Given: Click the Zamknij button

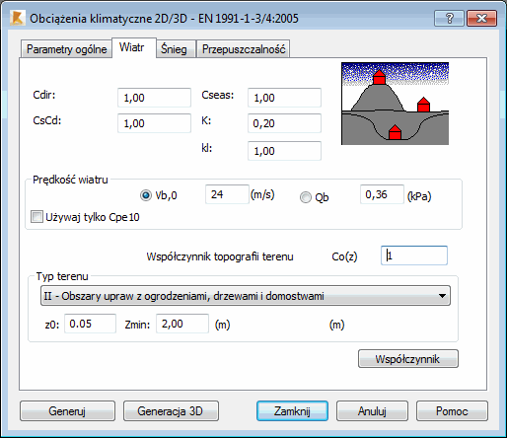Looking at the screenshot, I should click(x=292, y=411).
